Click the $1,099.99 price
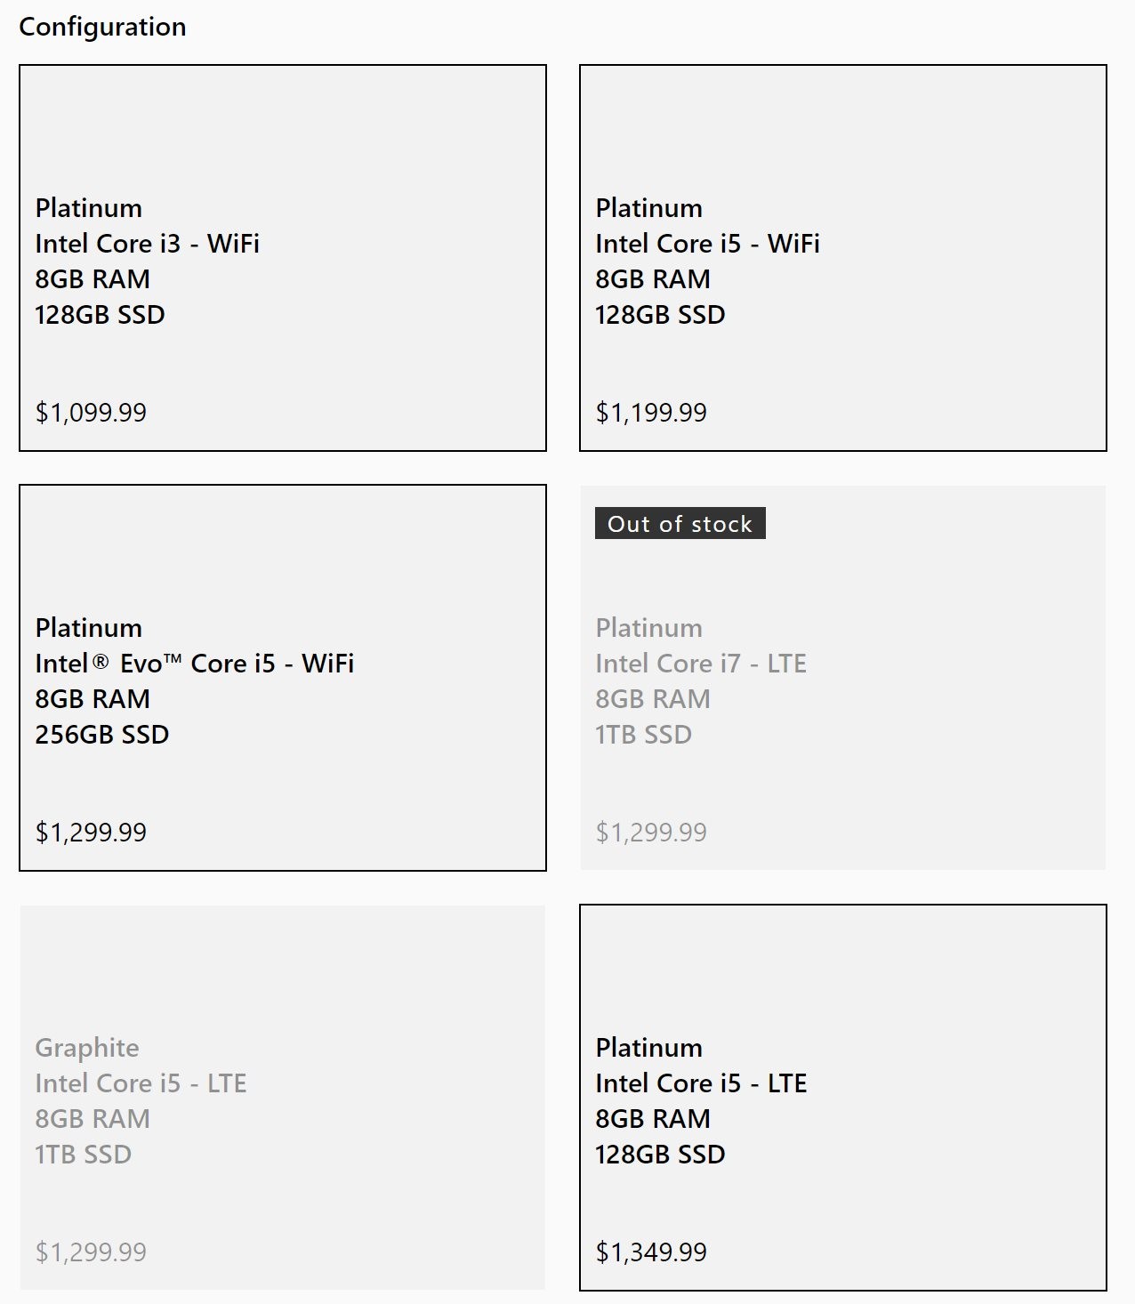1135x1304 pixels. (91, 413)
